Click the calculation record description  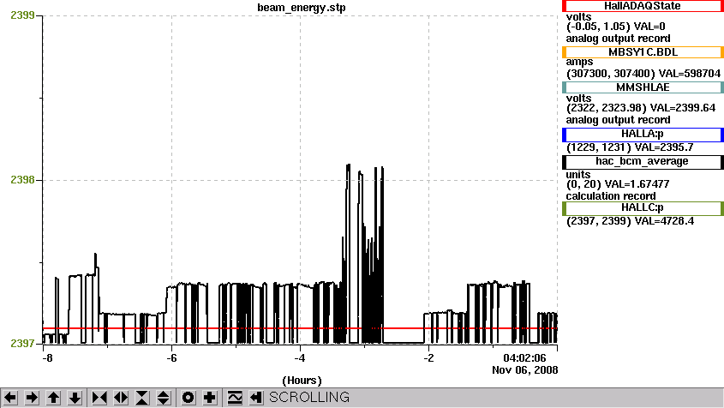(610, 196)
